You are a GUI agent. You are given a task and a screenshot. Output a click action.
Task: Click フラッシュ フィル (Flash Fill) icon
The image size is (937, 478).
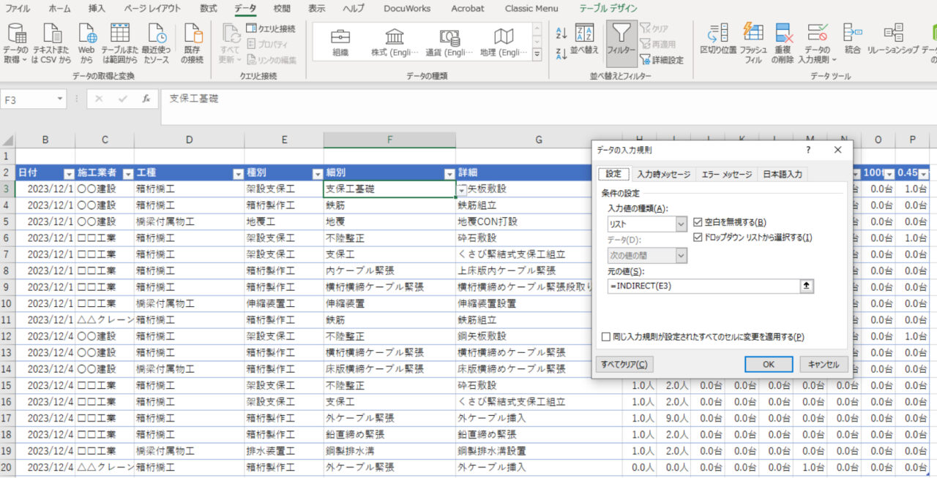(753, 43)
